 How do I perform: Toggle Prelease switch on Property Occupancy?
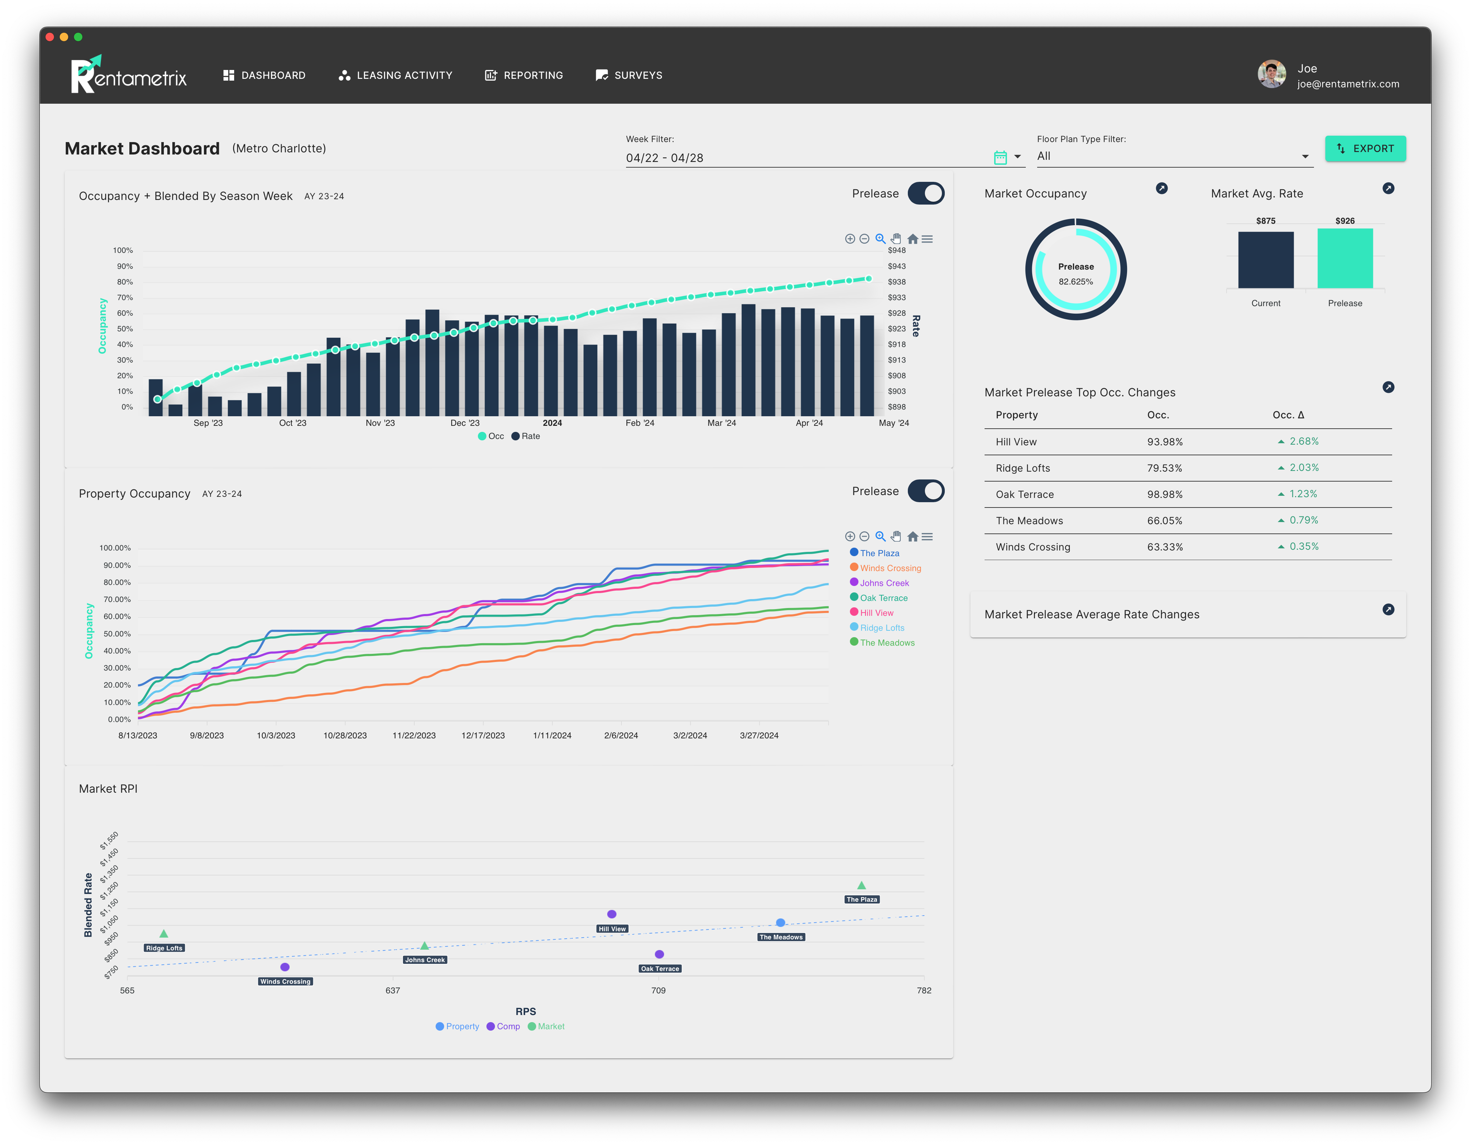click(926, 492)
